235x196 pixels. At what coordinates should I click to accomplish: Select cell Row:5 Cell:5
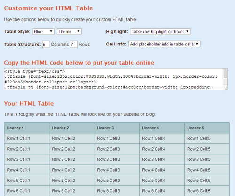[207, 181]
